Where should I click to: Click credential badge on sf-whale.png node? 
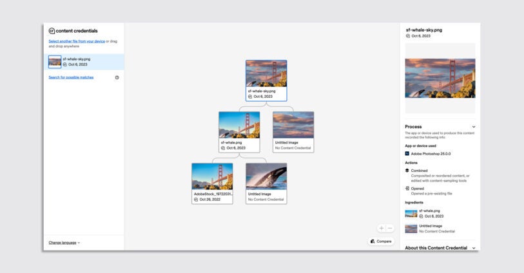pos(223,148)
